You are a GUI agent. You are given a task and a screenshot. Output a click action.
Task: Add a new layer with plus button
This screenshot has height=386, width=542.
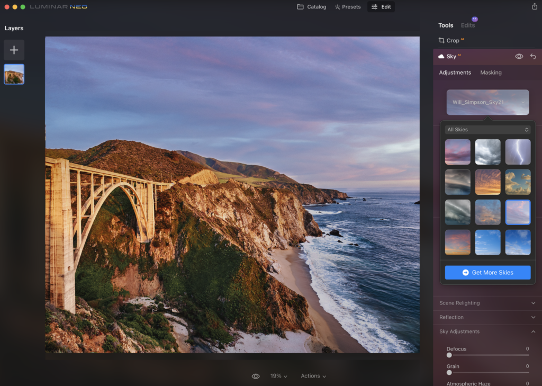click(14, 50)
